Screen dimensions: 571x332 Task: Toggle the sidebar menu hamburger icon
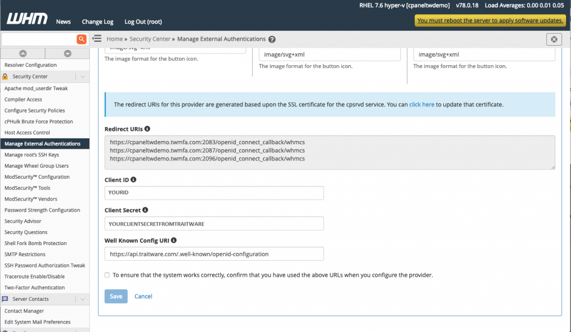(97, 38)
